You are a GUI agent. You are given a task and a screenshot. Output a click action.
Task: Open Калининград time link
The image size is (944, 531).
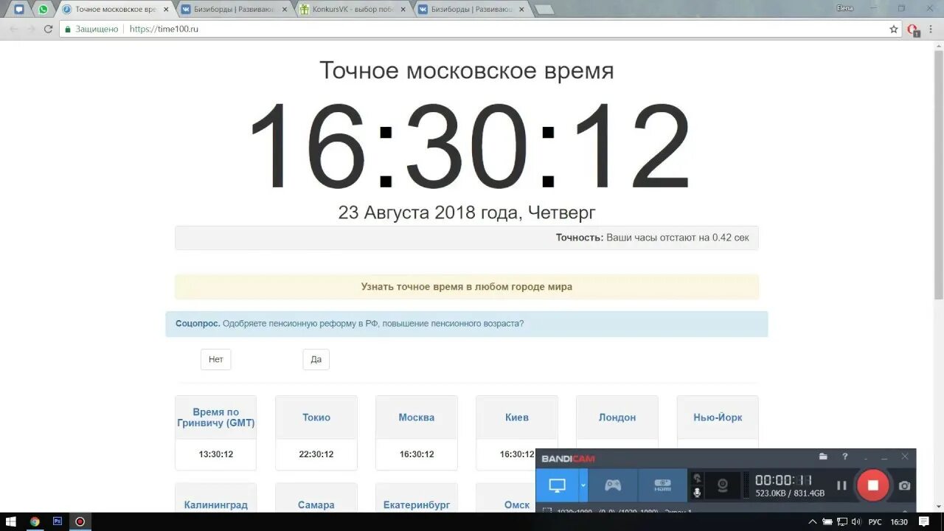click(215, 505)
